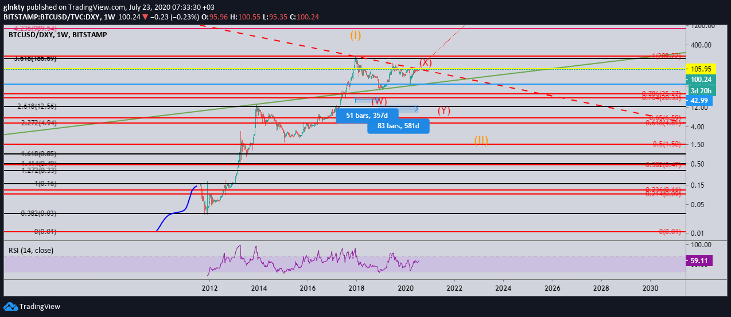Click the orange (I) wave label
Viewport: 731px width, 317px height.
356,35
